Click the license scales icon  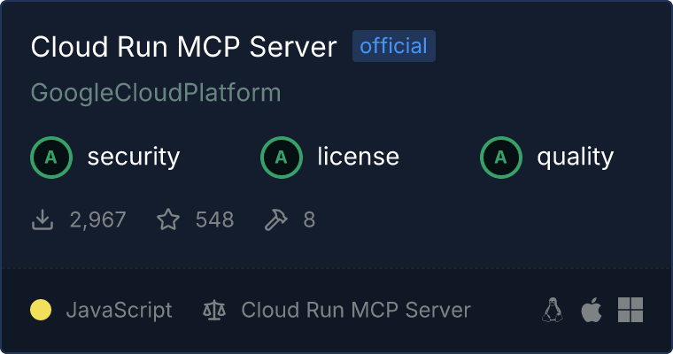214,310
